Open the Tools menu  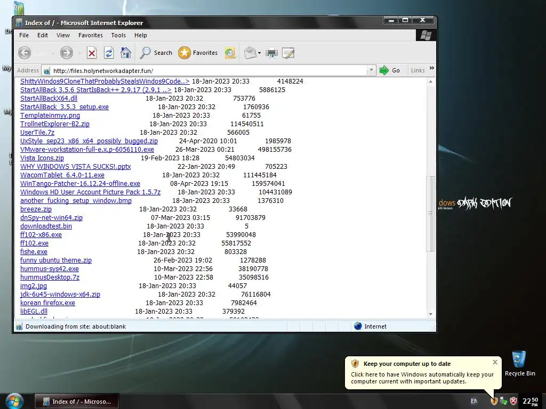click(118, 35)
